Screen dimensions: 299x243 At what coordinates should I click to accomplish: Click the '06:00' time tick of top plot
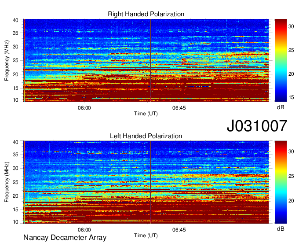point(84,108)
